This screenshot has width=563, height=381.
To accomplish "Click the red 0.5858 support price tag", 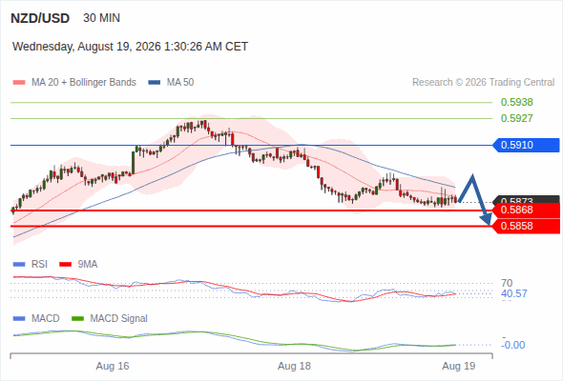I will coord(526,226).
